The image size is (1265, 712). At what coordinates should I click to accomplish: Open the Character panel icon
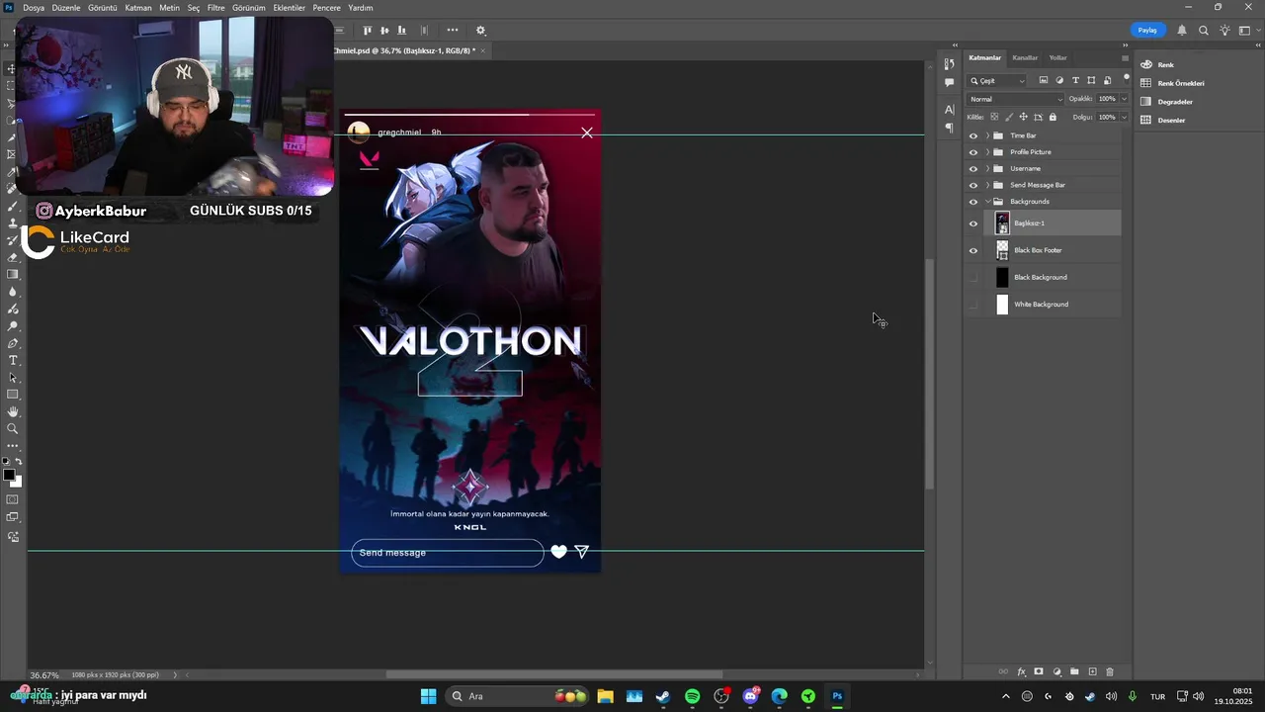950,109
